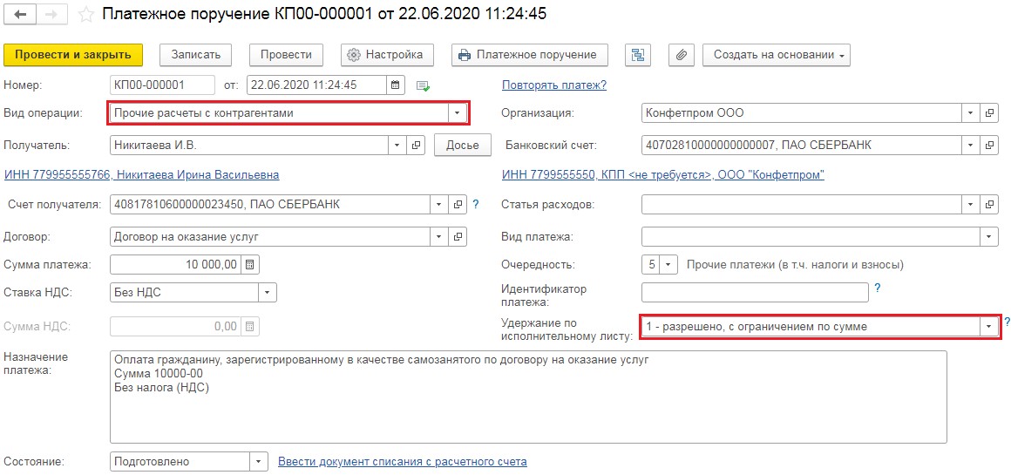Click Организация field Конфетпром ООО
The width and height of the screenshot is (1011, 475).
click(802, 112)
